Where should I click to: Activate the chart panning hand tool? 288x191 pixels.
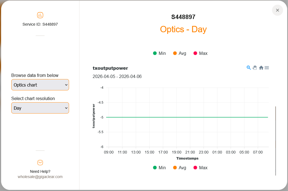[255, 68]
